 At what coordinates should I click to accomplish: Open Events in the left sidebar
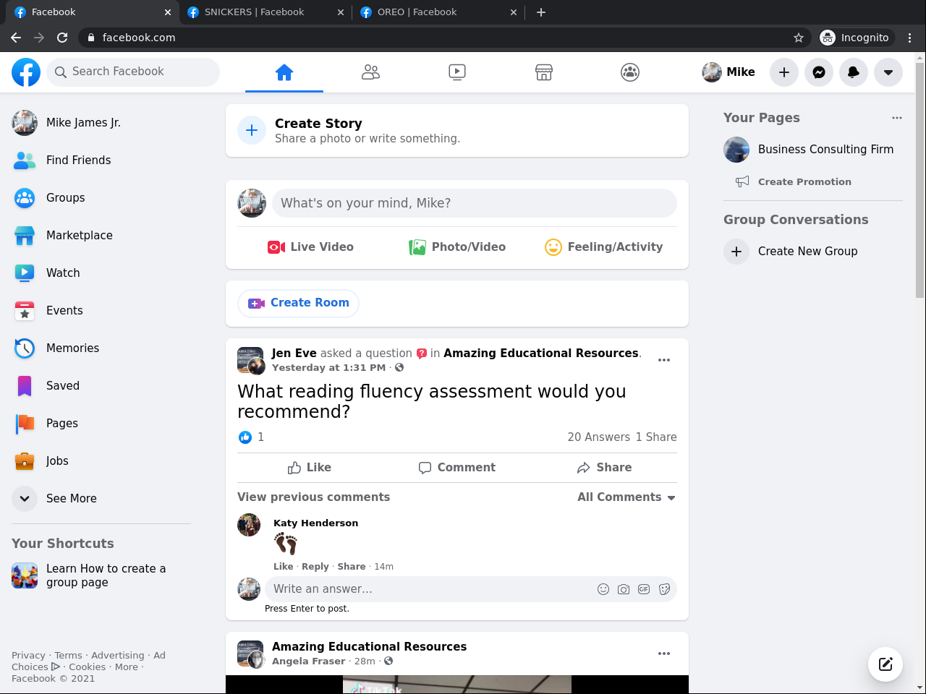point(101,311)
